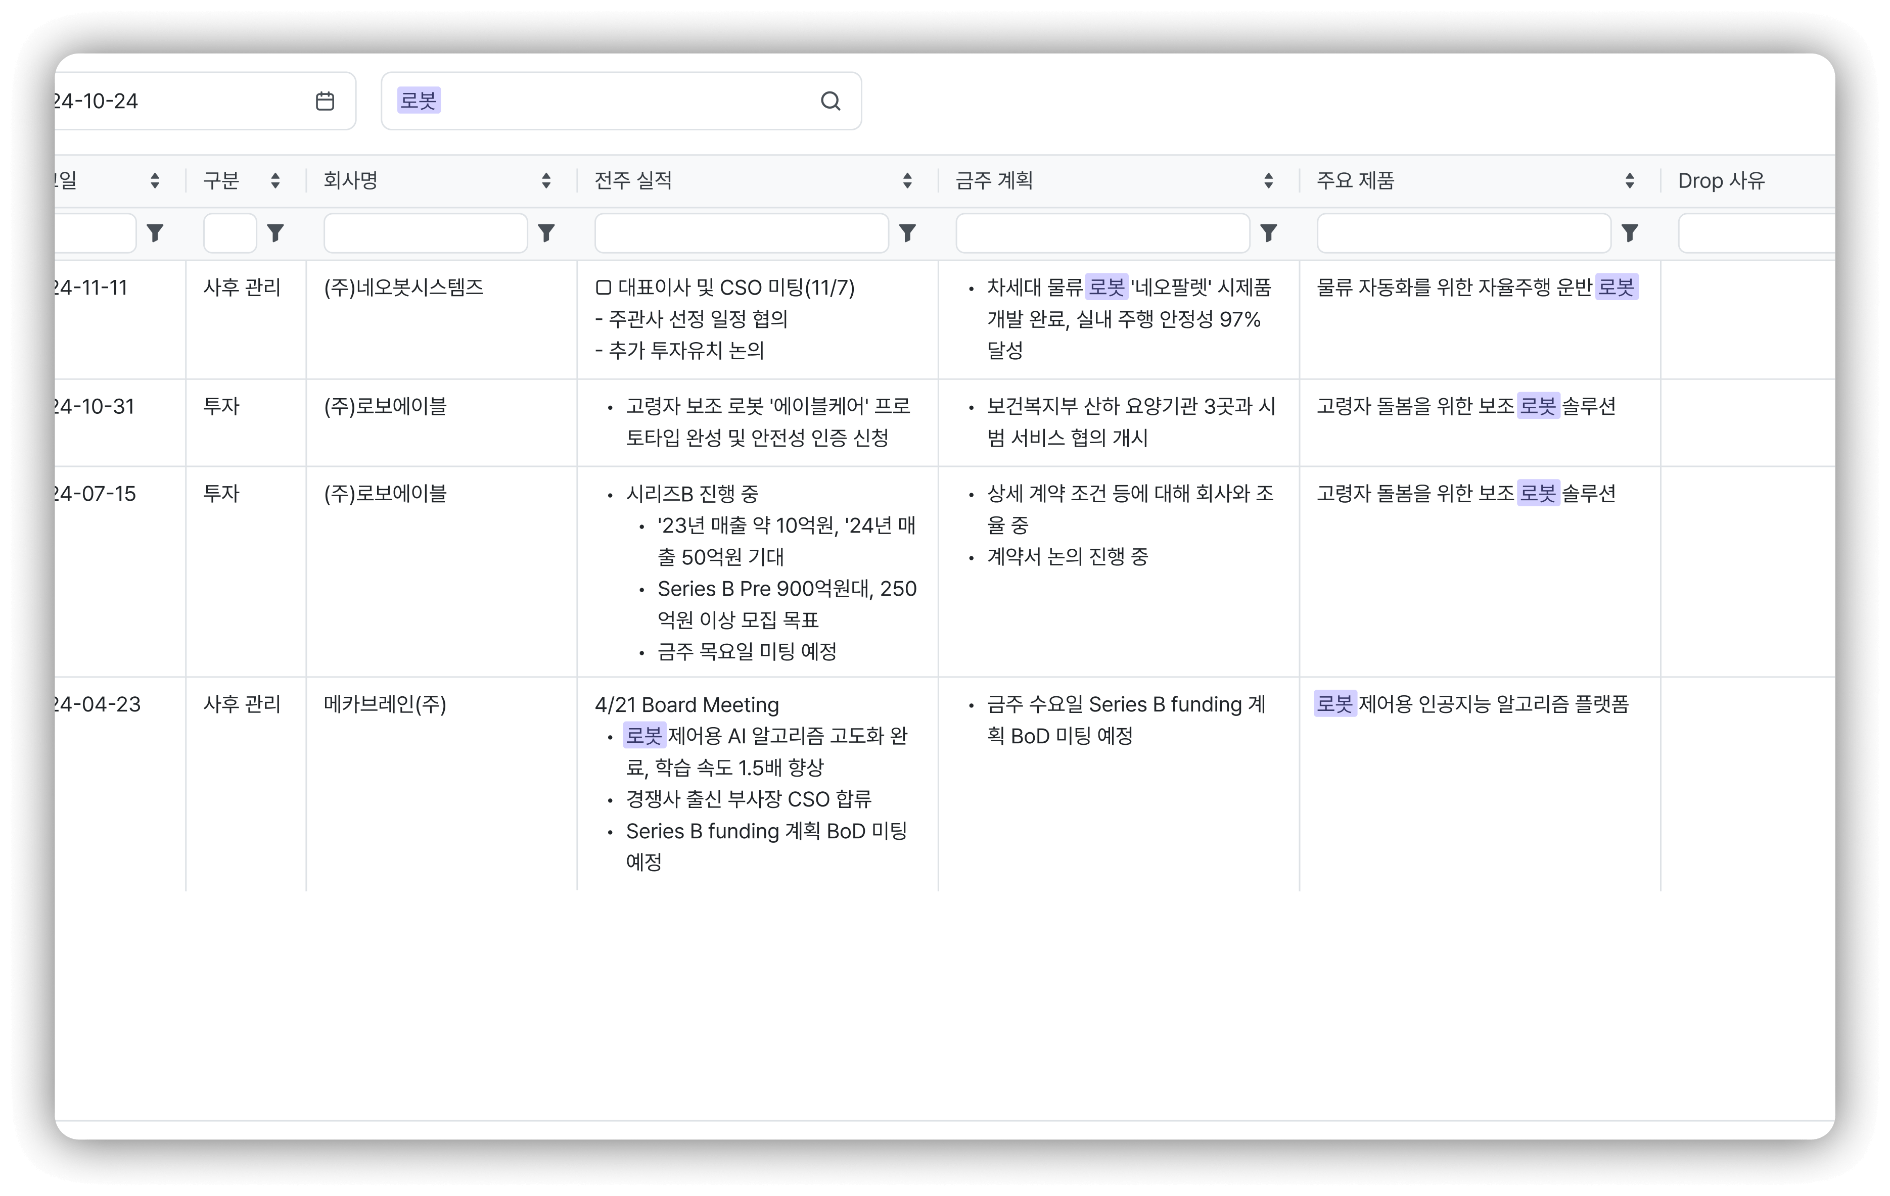Click 투자 in the 24-10-31 row

click(x=221, y=407)
